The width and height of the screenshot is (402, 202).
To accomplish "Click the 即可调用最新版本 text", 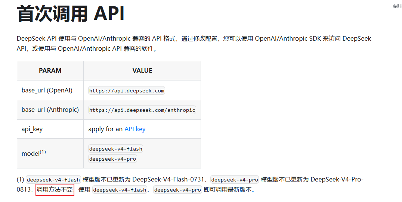I will click(228, 190).
